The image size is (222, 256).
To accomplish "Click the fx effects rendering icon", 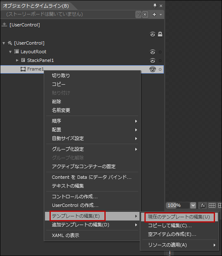I will coord(203,205).
